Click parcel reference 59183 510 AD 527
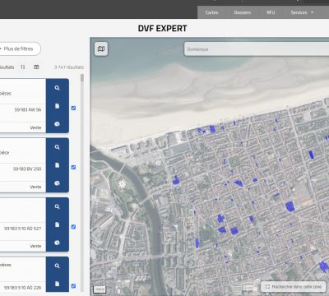The image size is (329, 296). [x=22, y=229]
